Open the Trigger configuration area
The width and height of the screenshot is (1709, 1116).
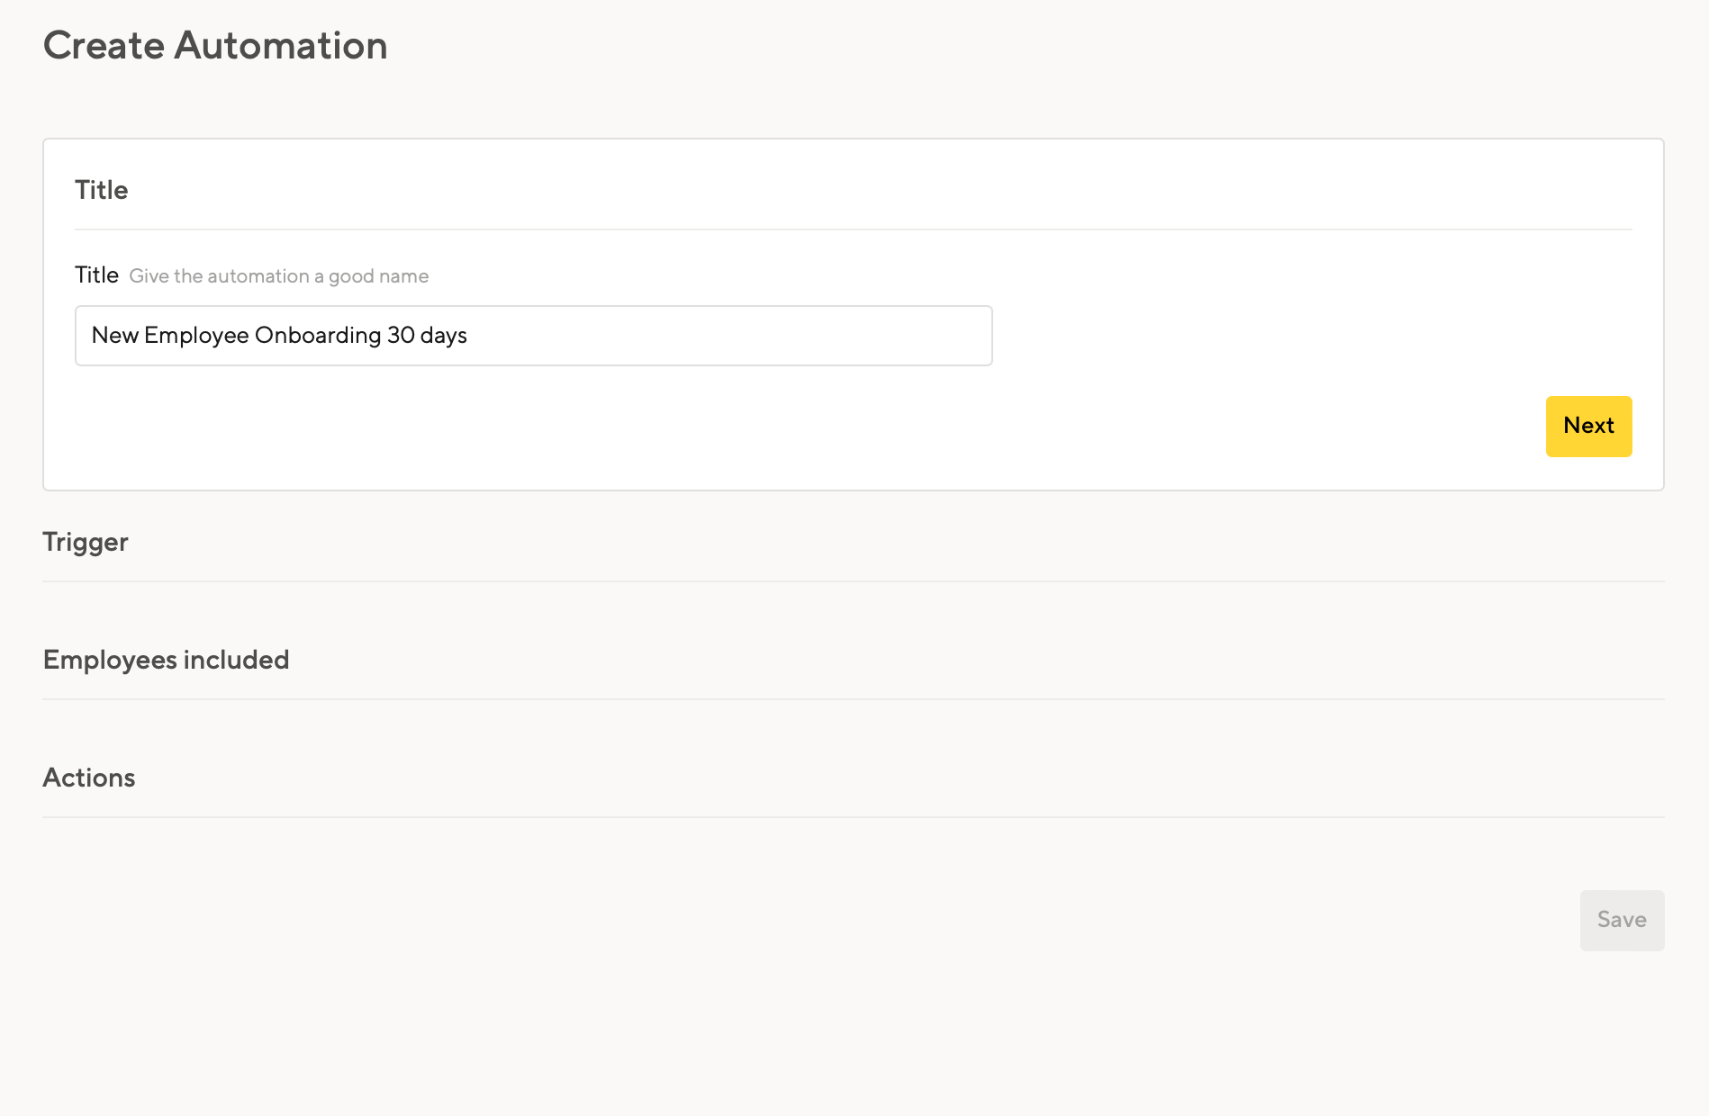[x=86, y=542]
